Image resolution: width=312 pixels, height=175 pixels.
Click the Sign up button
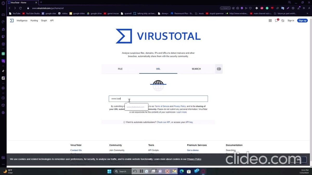point(302,20)
